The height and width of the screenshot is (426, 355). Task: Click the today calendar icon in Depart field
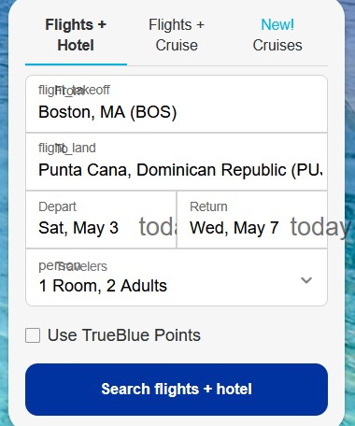pos(158,227)
